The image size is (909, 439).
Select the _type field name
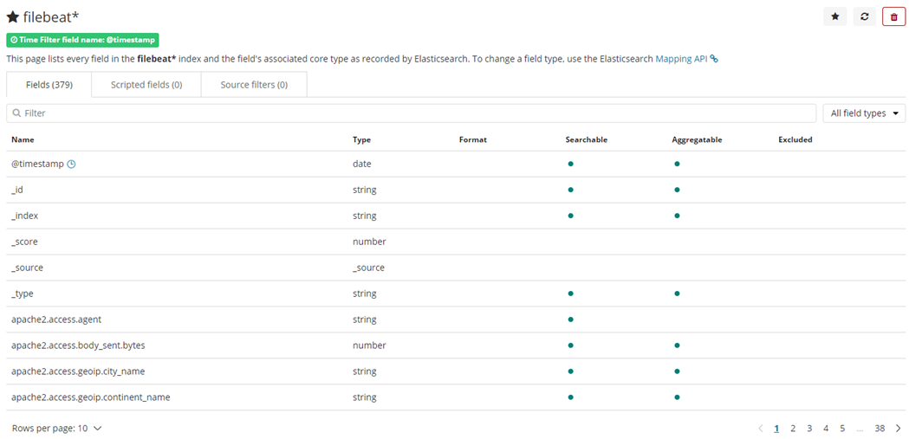coord(22,294)
